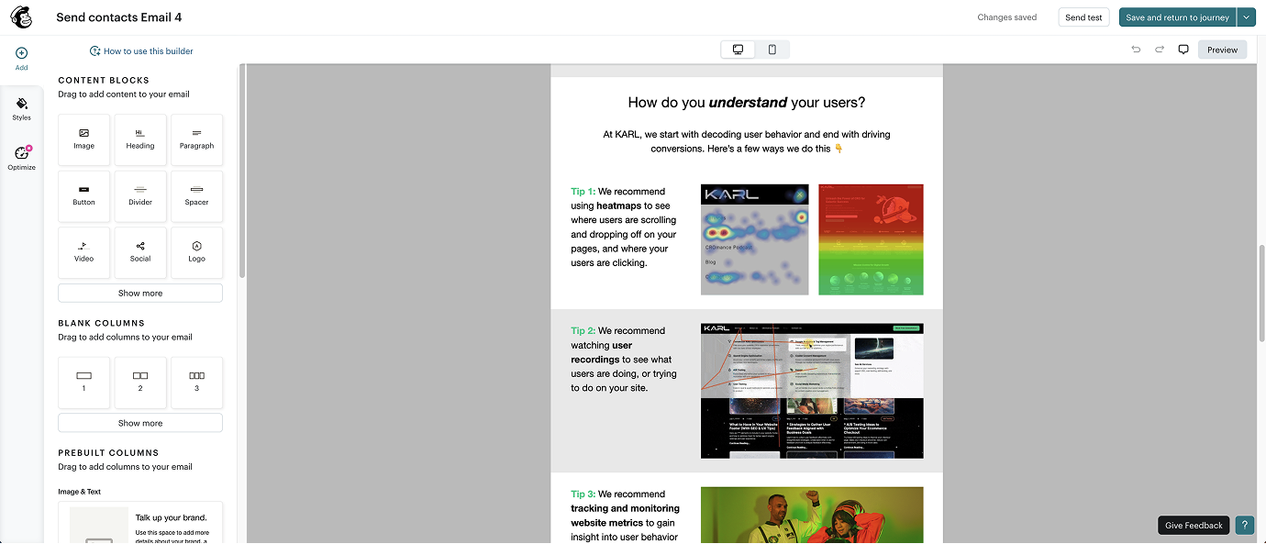
Task: Click the Give Feedback button
Action: click(1193, 525)
